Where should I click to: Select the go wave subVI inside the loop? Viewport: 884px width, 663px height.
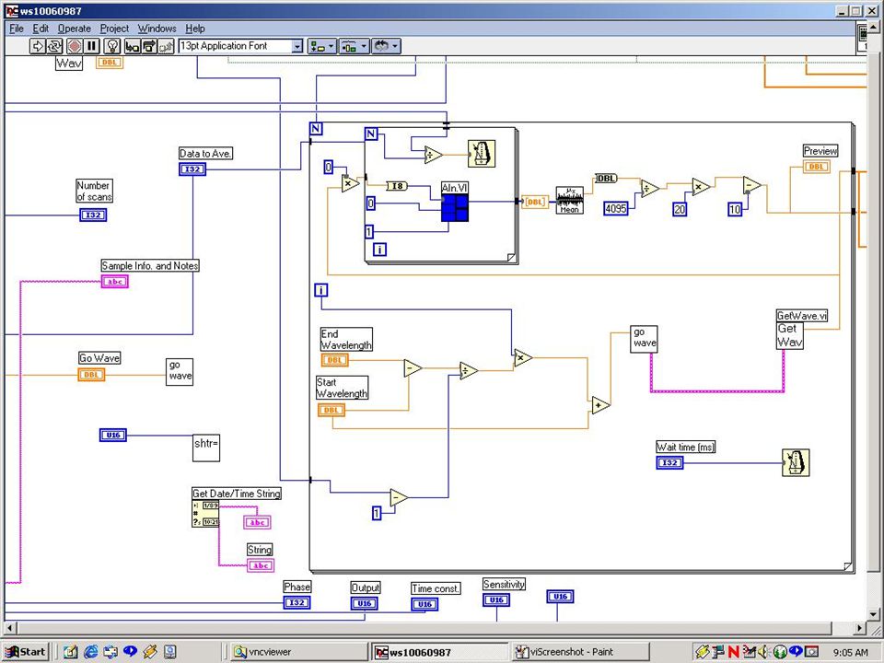[644, 340]
